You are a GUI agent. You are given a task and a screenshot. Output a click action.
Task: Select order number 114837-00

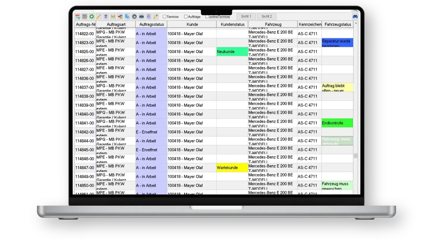click(x=85, y=87)
